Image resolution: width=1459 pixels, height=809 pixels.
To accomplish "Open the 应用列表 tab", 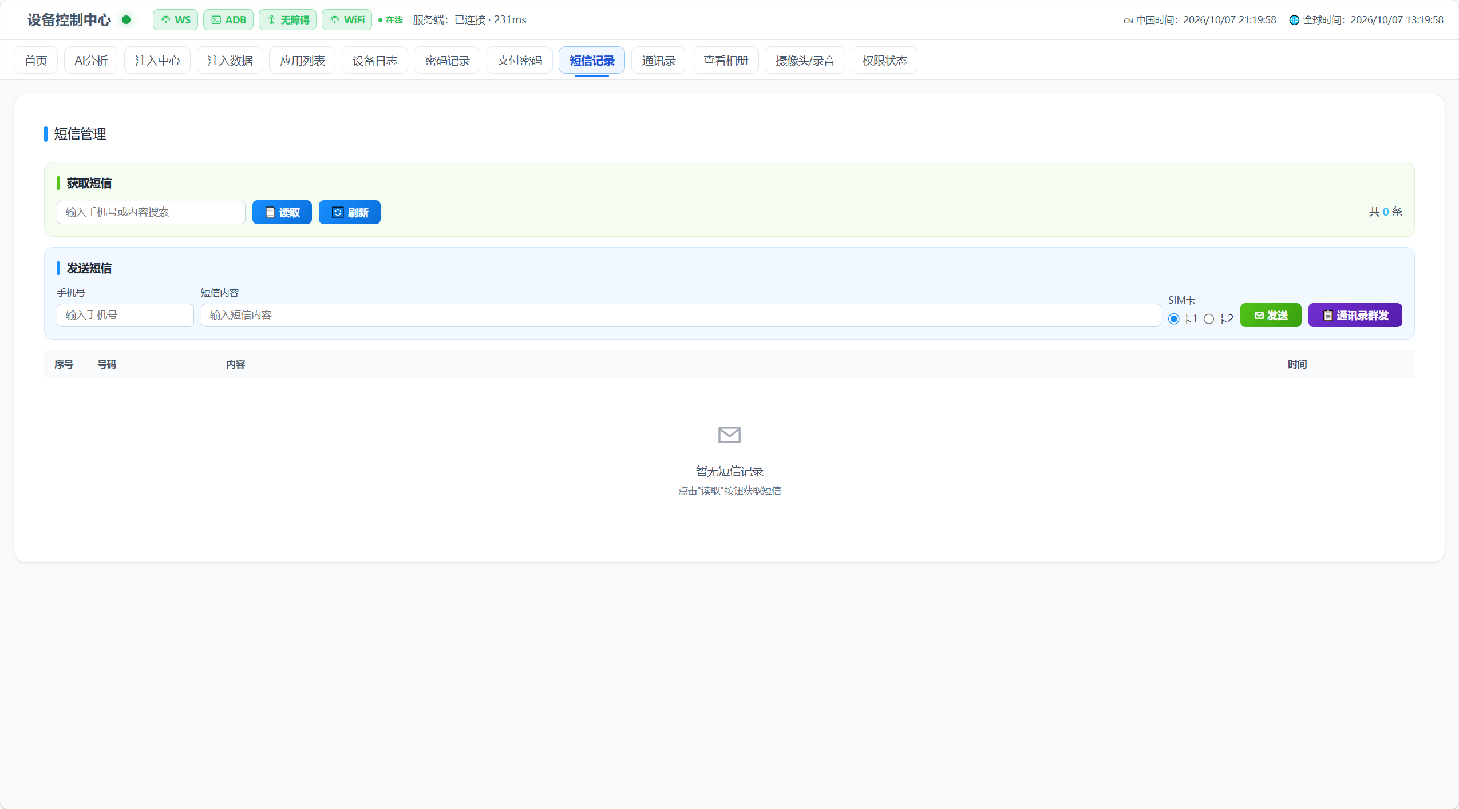I will [302, 60].
